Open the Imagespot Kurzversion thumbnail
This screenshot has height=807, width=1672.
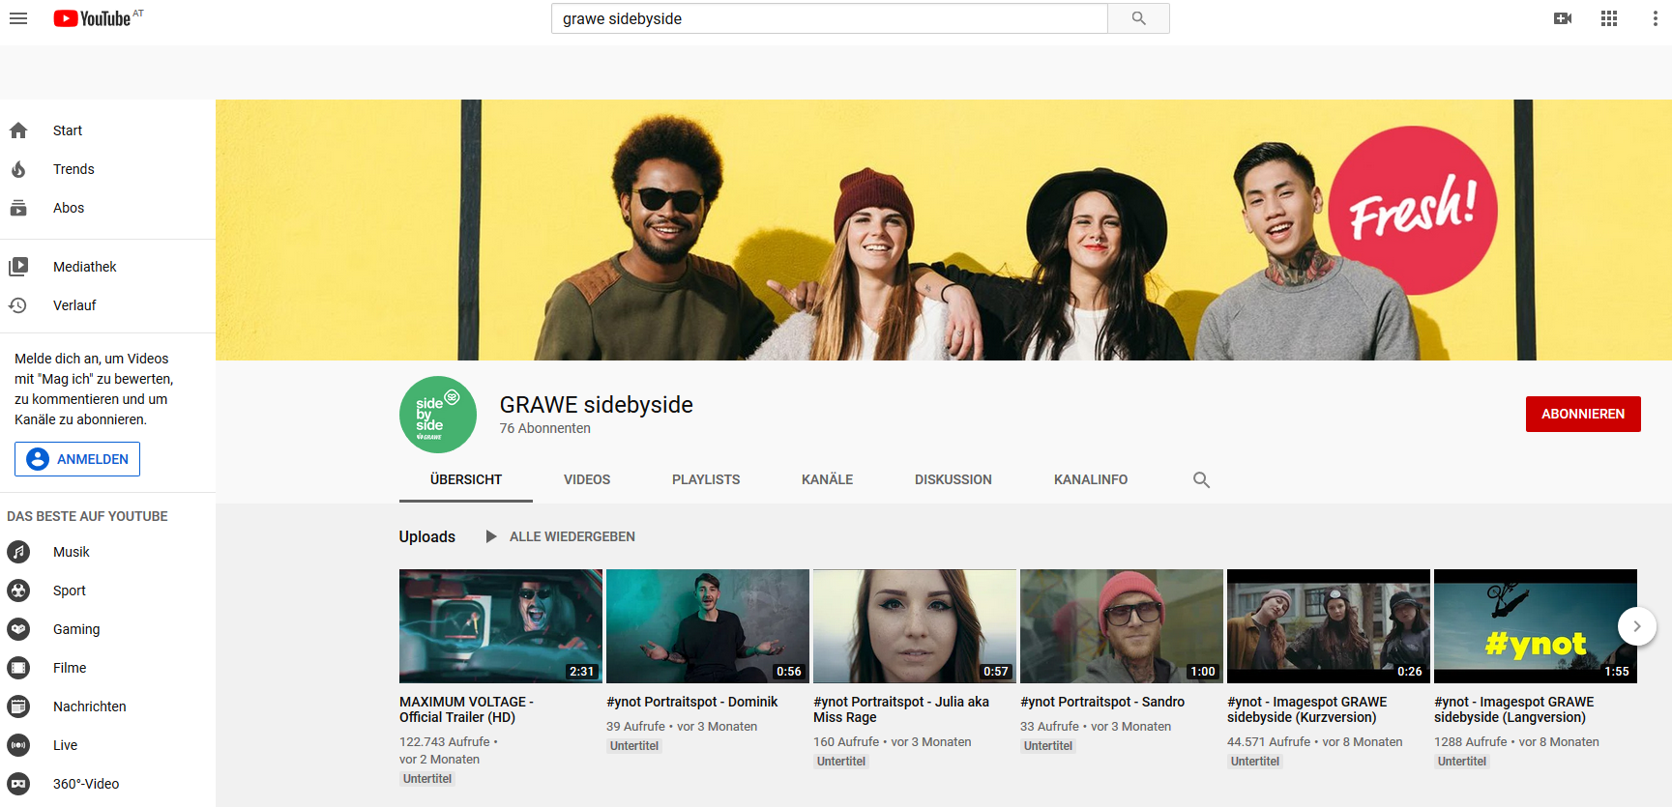1329,626
